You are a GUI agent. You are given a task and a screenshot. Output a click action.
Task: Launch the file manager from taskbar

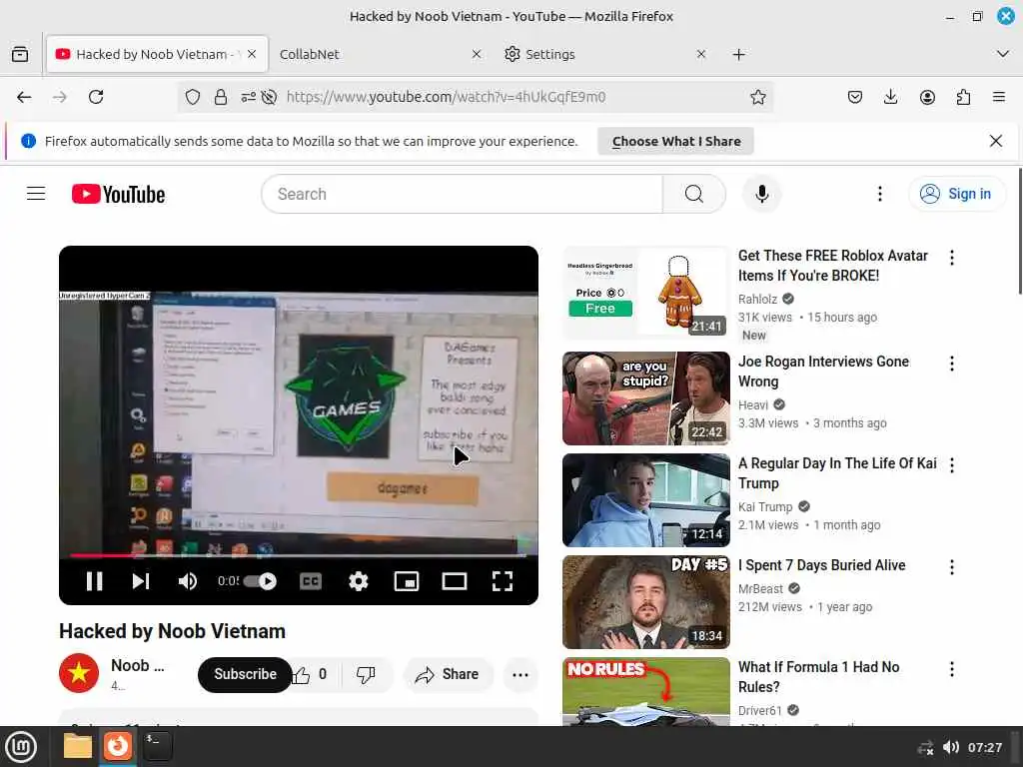point(77,747)
